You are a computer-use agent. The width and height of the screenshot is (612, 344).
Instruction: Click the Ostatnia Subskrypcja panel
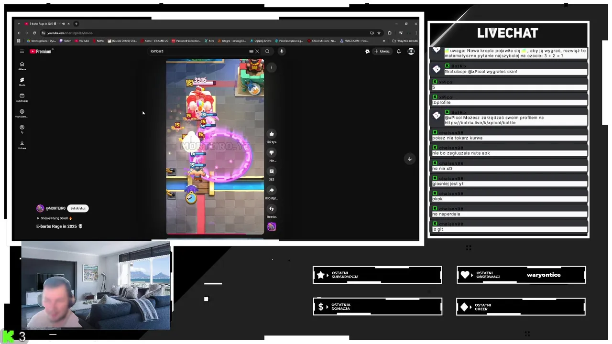coord(378,275)
